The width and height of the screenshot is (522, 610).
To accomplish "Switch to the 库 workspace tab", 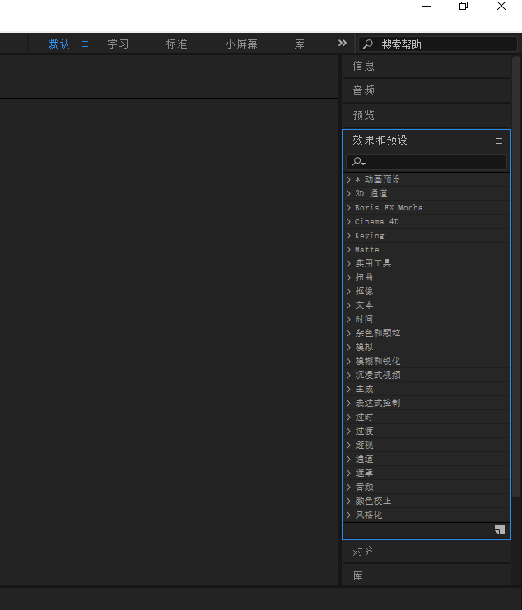I will [x=299, y=44].
